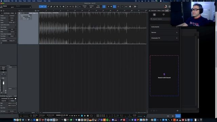Expand the Instruments category
The height and width of the screenshot is (122, 217).
click(x=164, y=27)
